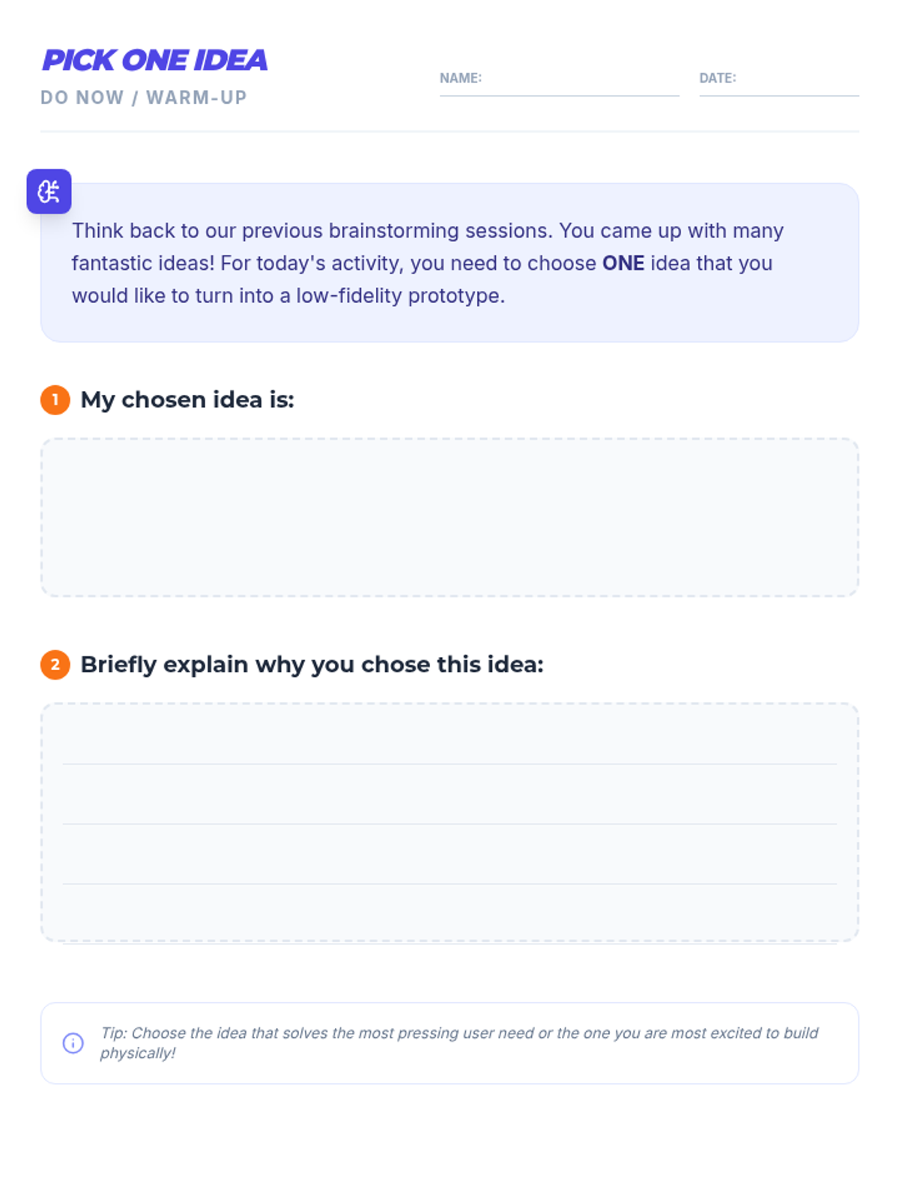
Task: Click the bold word ONE in instructions
Action: click(623, 263)
